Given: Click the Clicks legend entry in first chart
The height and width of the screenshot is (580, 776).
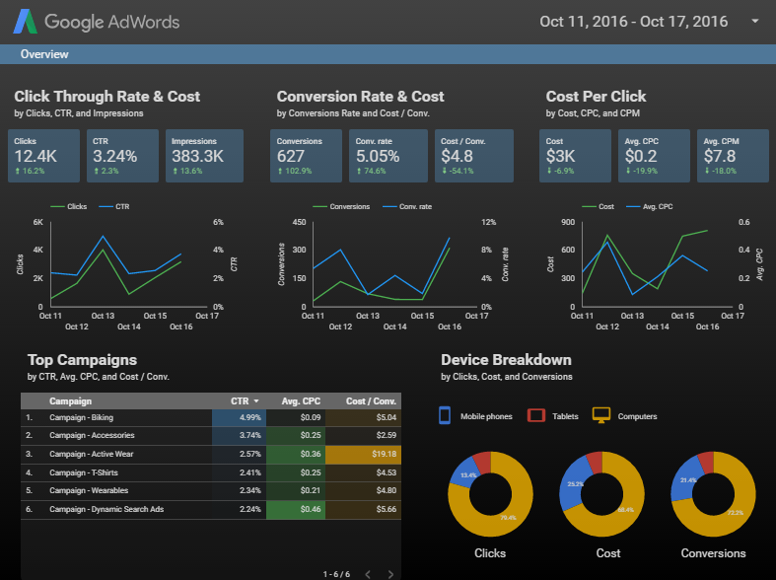Looking at the screenshot, I should tap(69, 206).
